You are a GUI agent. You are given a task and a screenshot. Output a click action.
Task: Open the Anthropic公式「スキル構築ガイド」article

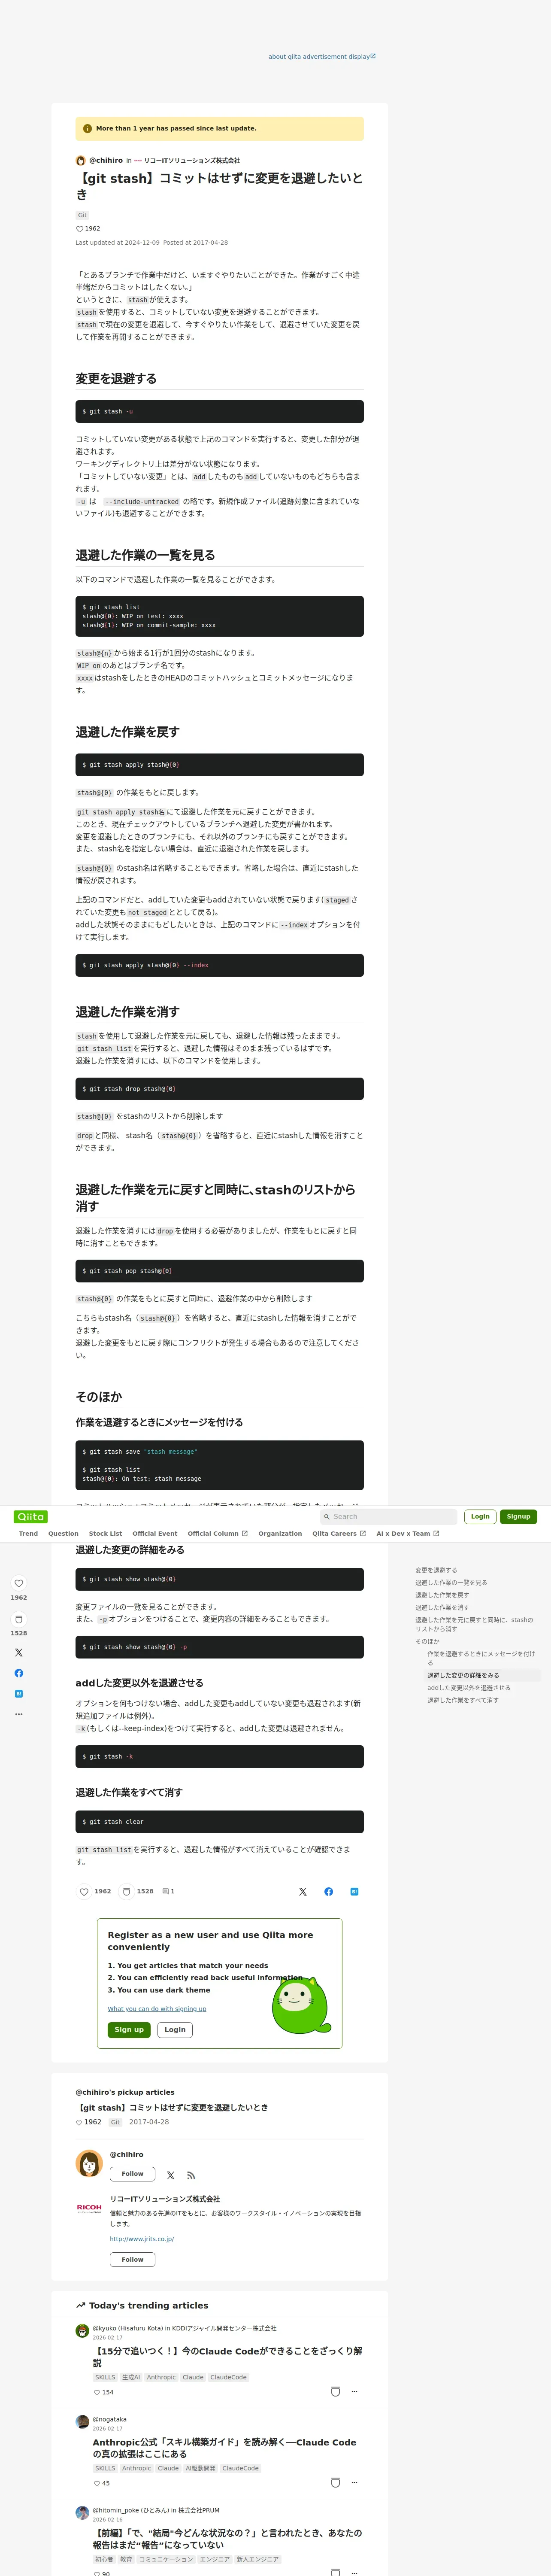pos(224,2447)
